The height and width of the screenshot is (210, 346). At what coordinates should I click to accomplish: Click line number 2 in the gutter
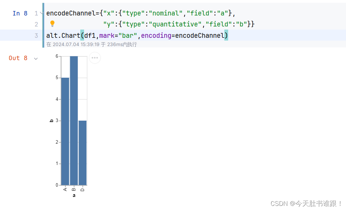pyautogui.click(x=37, y=24)
